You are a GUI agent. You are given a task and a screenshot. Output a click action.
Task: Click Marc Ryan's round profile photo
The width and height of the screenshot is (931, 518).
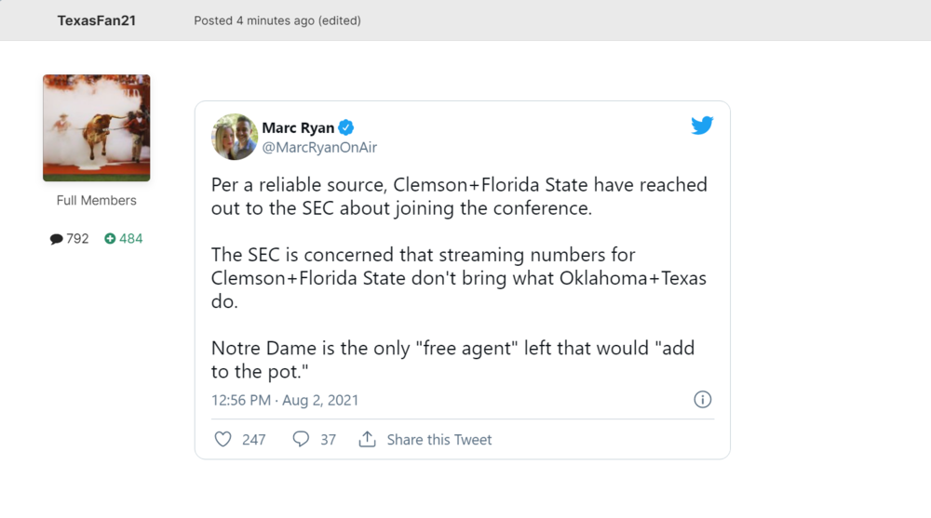pyautogui.click(x=236, y=137)
